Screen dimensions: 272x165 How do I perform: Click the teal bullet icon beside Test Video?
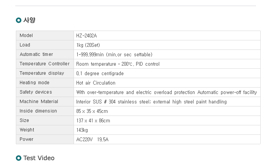coord(18,158)
